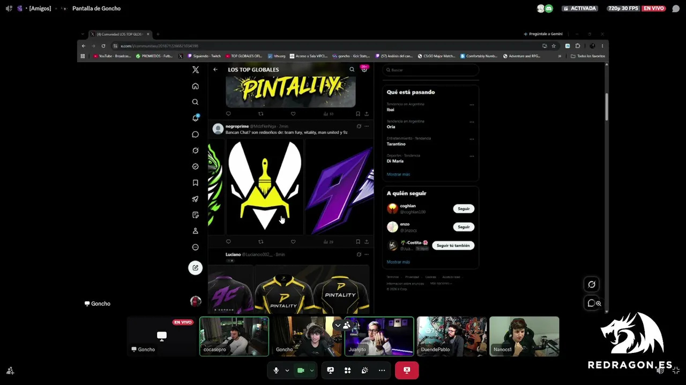Reply to the negroprime post

point(228,242)
